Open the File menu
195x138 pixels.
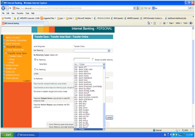[x=3, y=13]
